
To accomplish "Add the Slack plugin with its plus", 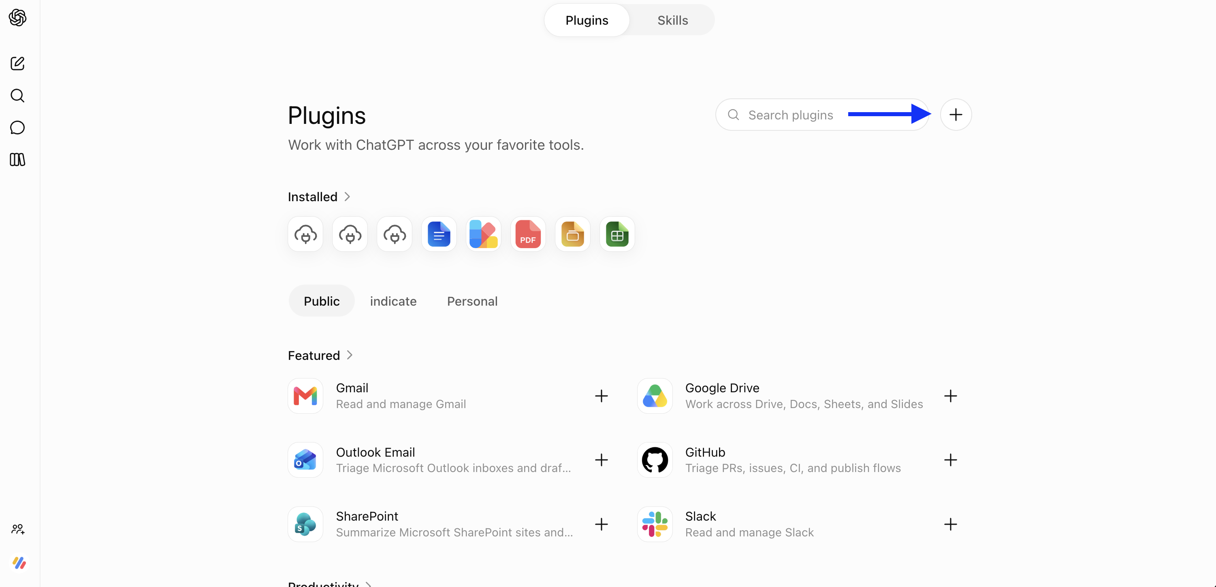I will click(950, 524).
